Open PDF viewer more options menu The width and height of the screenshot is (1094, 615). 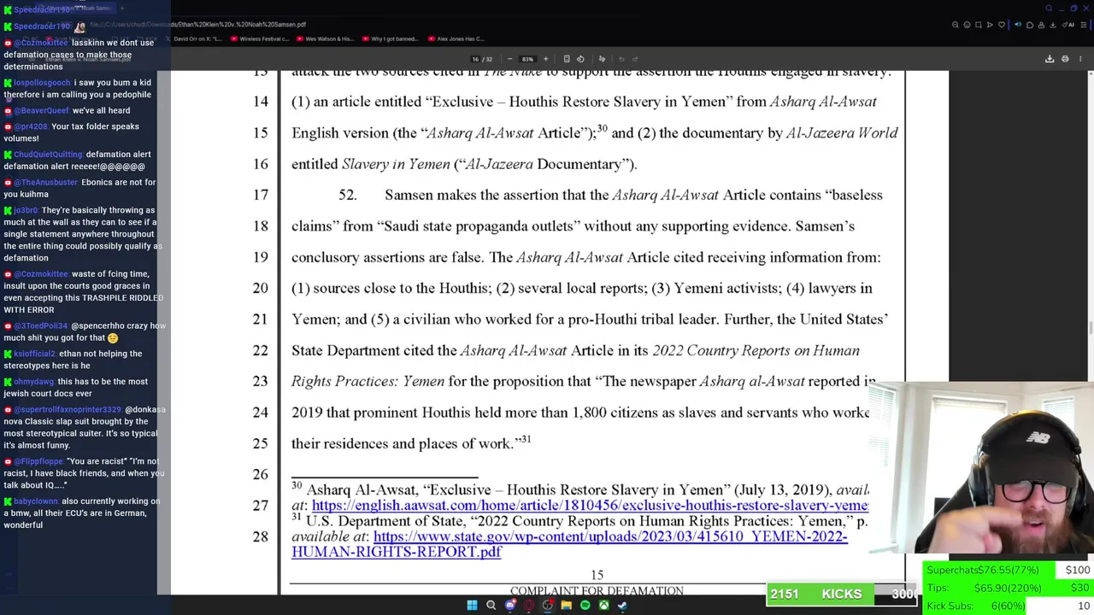(1080, 59)
